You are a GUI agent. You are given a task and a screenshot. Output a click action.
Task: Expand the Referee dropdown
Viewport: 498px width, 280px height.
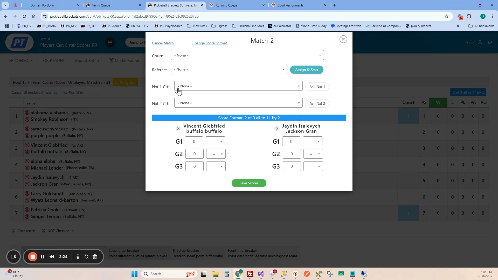pyautogui.click(x=229, y=69)
